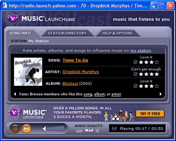Click the Blackout album cover thumbnail

point(28,72)
